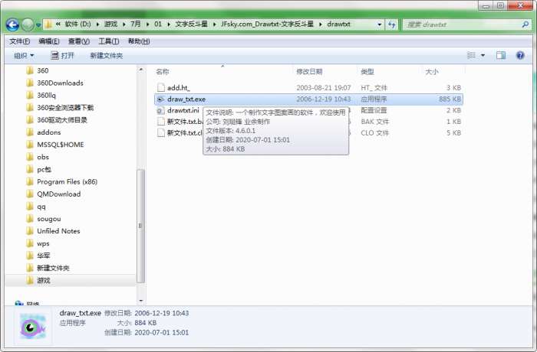Click the change view icon
This screenshot has width=537, height=352.
471,55
